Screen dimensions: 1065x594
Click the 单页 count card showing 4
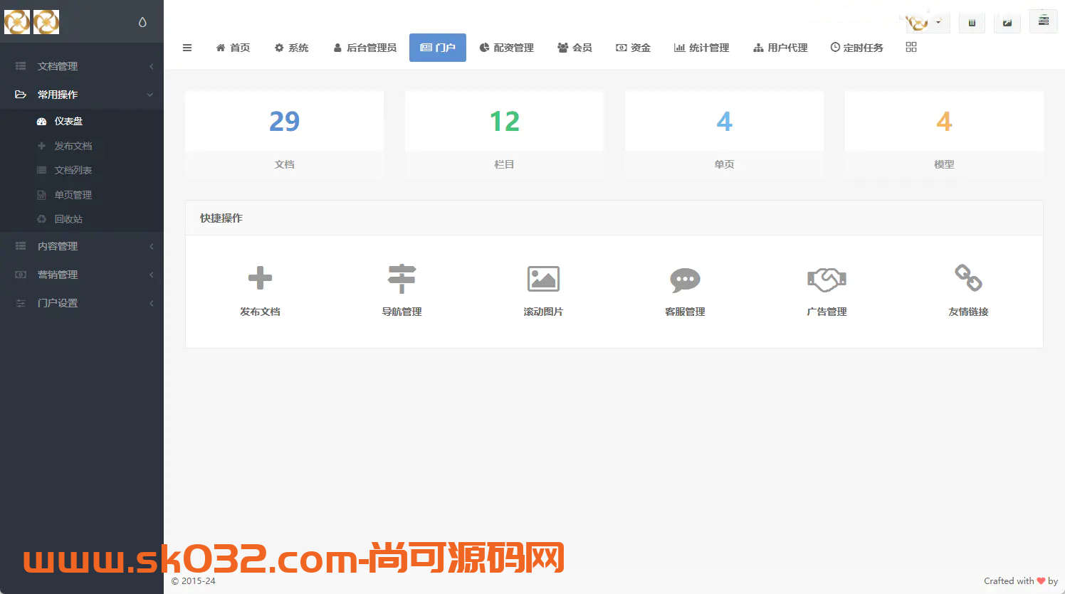(724, 134)
